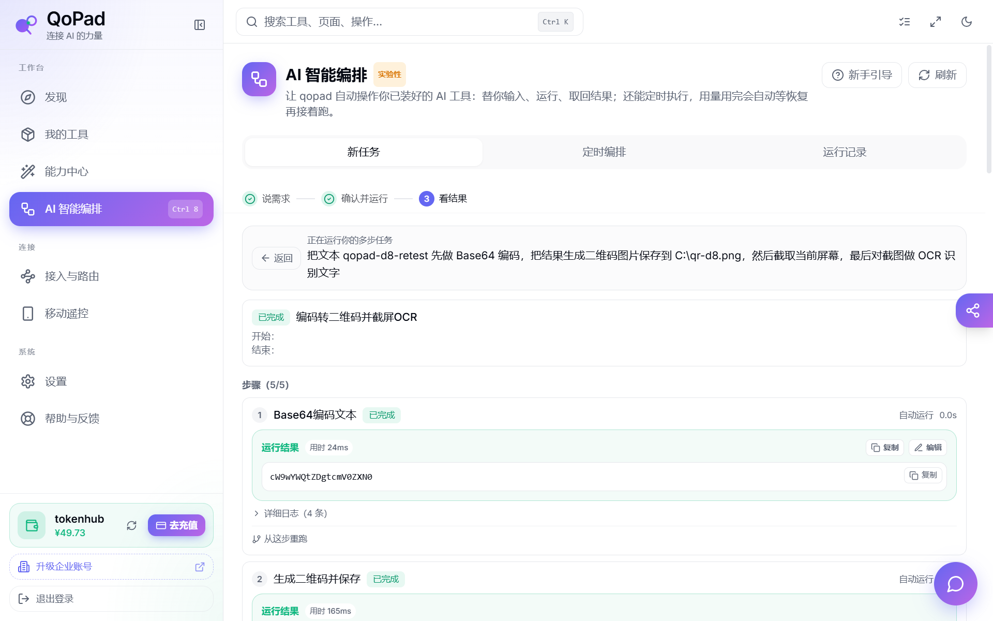Expand 详细日志 (4 条) section
Screen dimensions: 993x621
click(291, 513)
